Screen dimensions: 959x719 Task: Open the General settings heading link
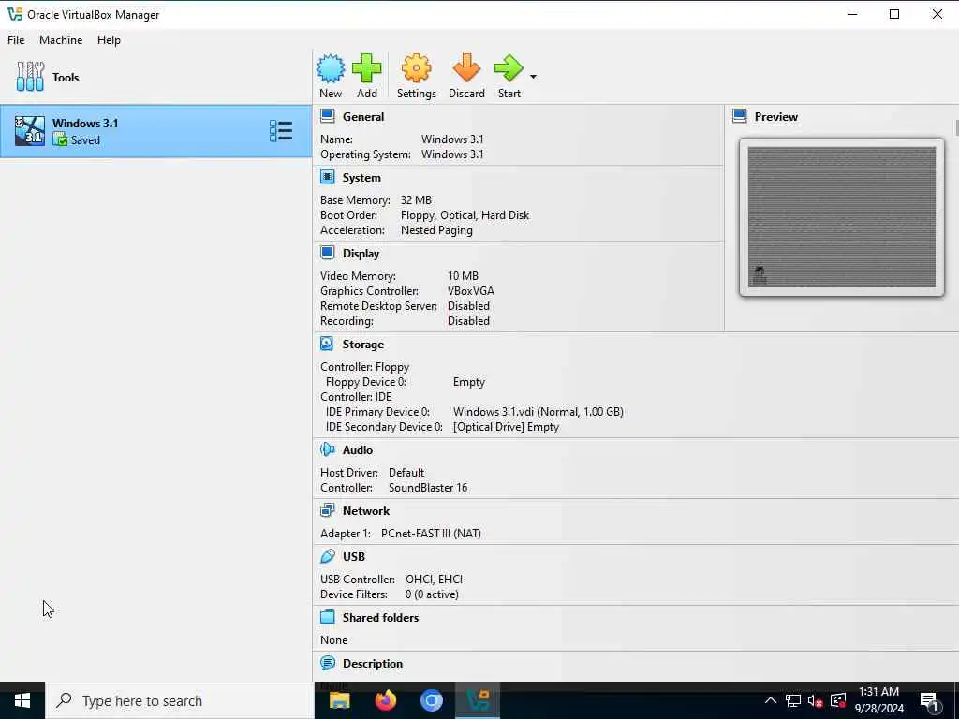point(363,117)
